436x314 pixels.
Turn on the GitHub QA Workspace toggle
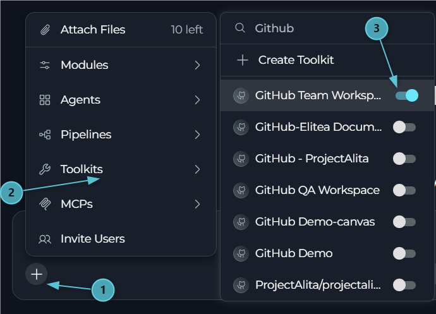[x=404, y=191]
